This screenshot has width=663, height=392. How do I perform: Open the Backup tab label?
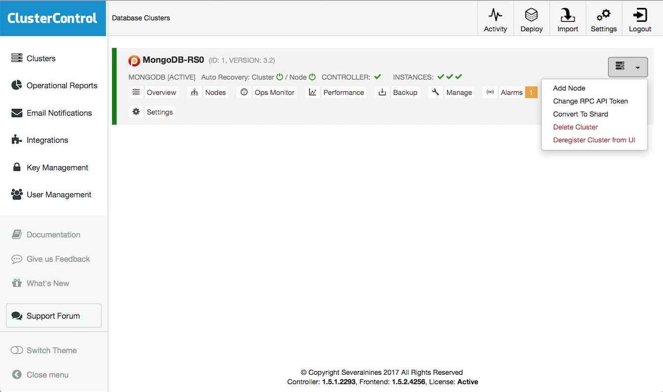pyautogui.click(x=405, y=92)
